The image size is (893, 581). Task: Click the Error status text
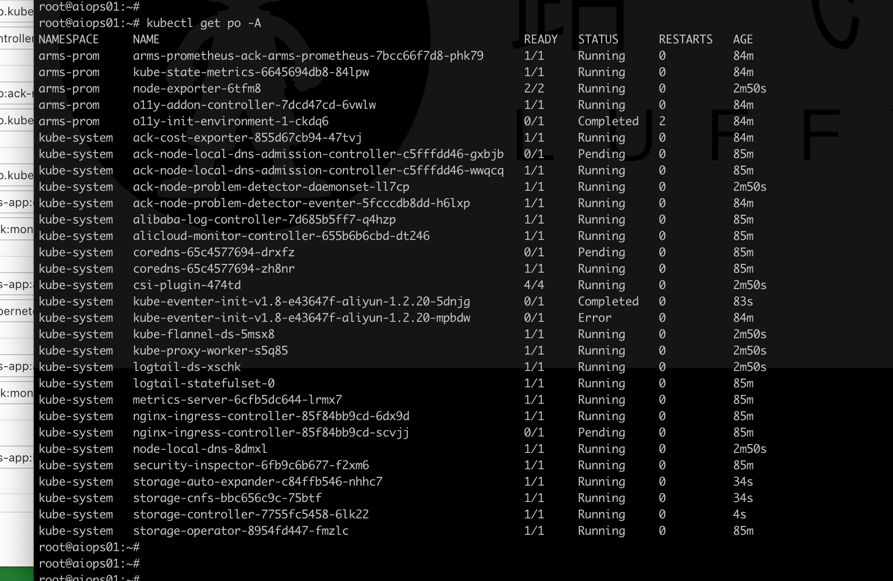(x=594, y=318)
